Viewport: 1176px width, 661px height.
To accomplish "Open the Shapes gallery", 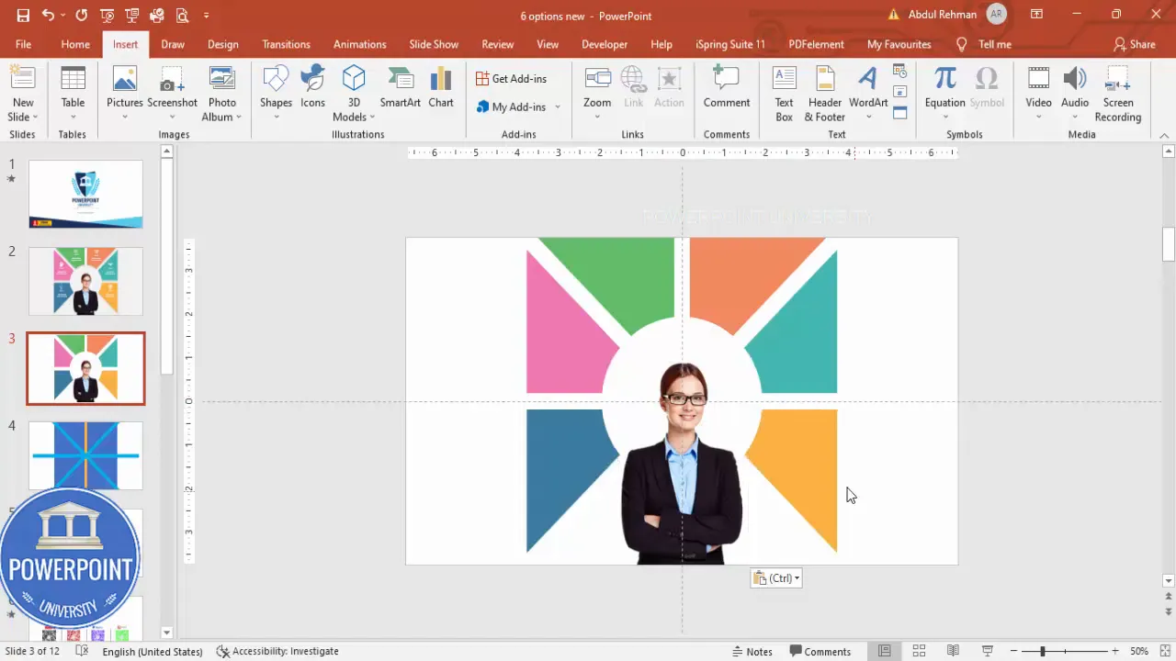I will tap(276, 94).
